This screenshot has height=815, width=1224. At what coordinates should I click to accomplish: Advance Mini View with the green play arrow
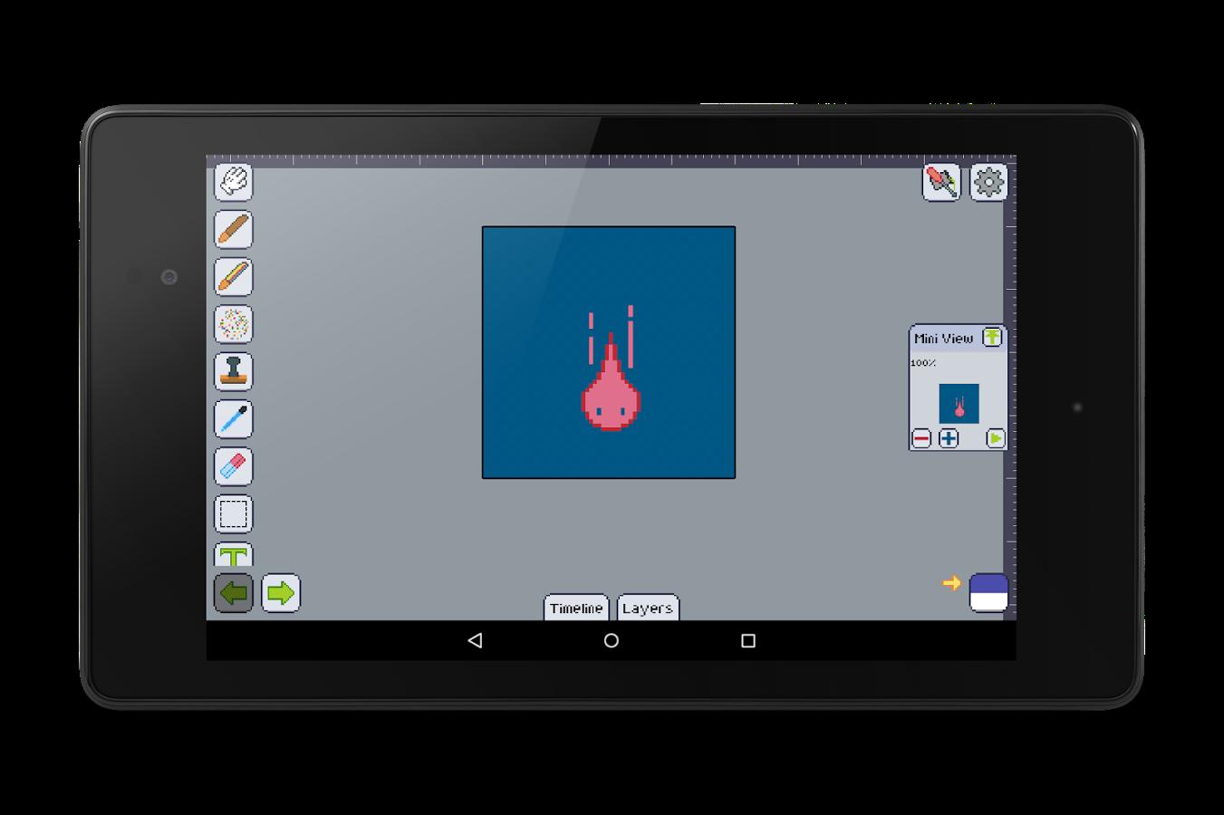click(x=994, y=438)
